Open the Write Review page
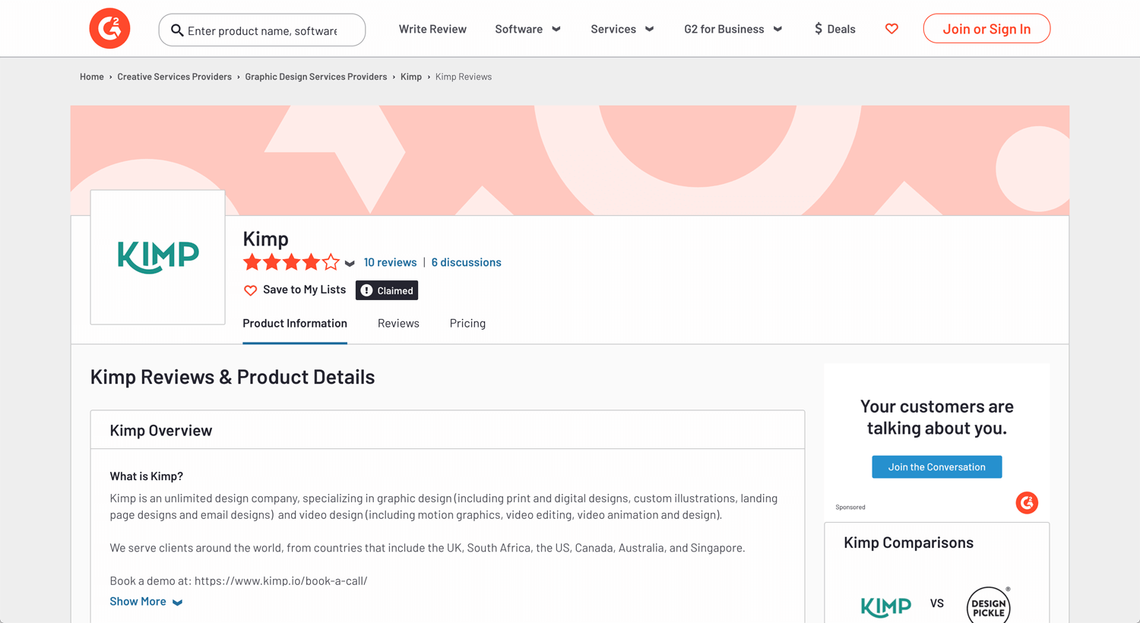 [432, 29]
